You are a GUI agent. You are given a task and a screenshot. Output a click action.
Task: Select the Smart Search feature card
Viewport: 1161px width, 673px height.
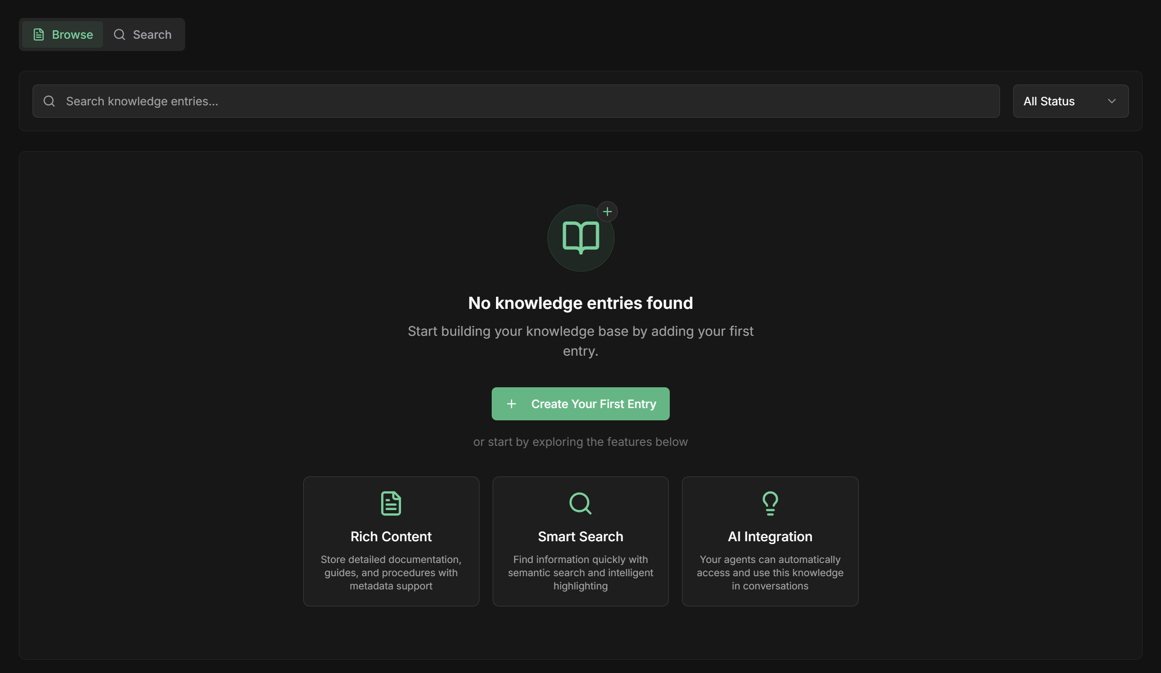click(580, 541)
